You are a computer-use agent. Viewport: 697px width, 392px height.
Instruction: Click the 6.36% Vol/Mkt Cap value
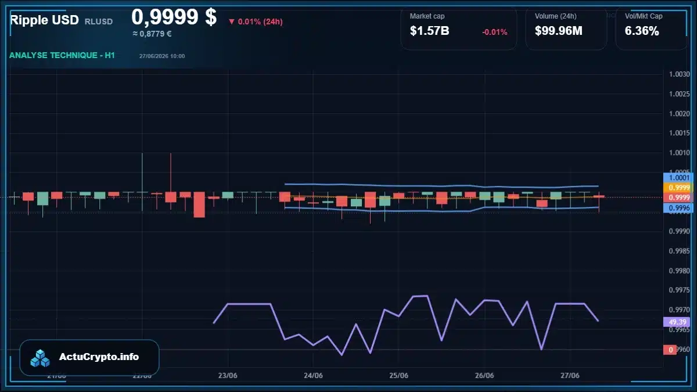click(642, 31)
